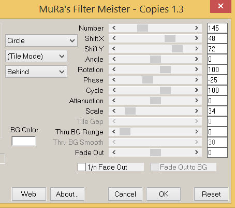Click the left arrow of Number slider
The height and width of the screenshot is (208, 235).
[114, 28]
